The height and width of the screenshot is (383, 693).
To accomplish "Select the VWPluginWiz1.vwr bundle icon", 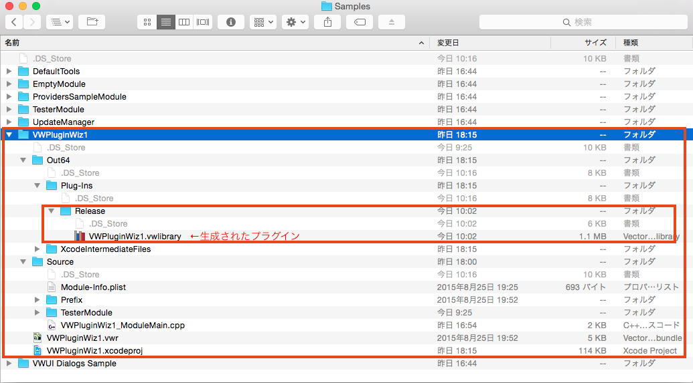I will point(37,338).
